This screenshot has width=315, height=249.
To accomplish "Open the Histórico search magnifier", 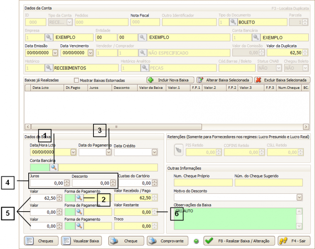I will [x=49, y=68].
